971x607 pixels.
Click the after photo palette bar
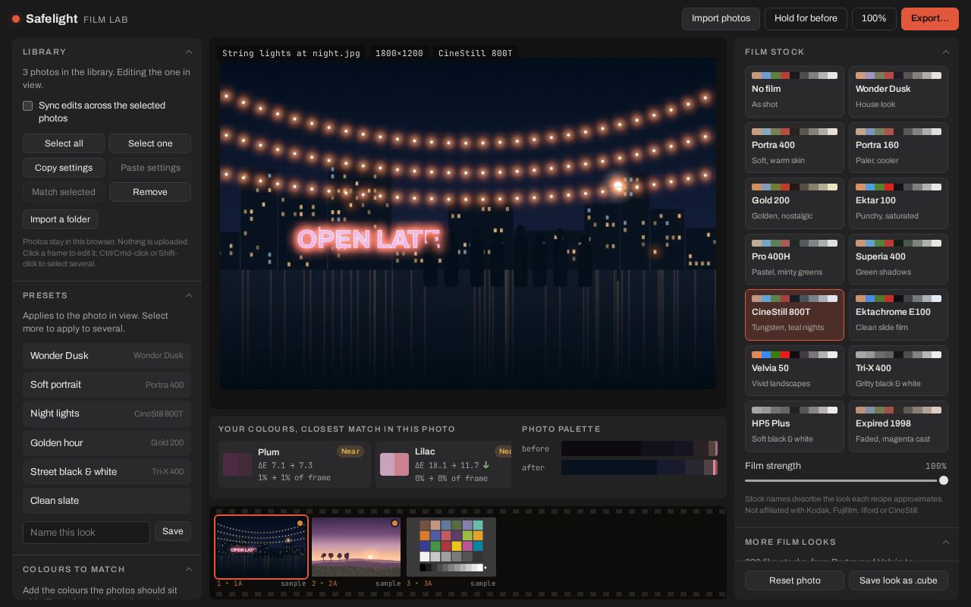639,467
